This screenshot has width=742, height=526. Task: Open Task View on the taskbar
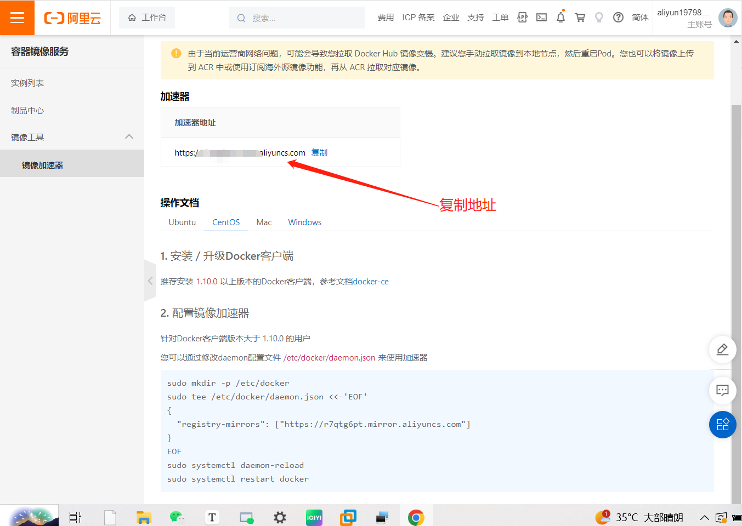pyautogui.click(x=75, y=517)
